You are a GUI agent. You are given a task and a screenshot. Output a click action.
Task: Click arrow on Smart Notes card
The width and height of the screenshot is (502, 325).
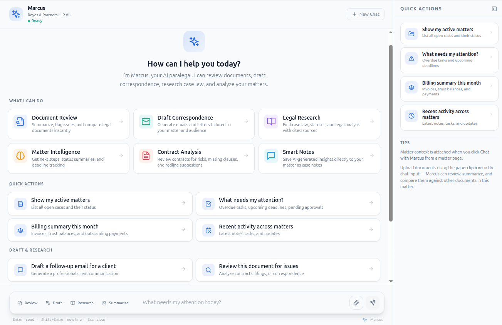point(372,155)
